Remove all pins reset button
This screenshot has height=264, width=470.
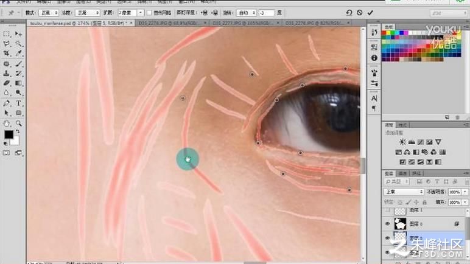coord(349,13)
